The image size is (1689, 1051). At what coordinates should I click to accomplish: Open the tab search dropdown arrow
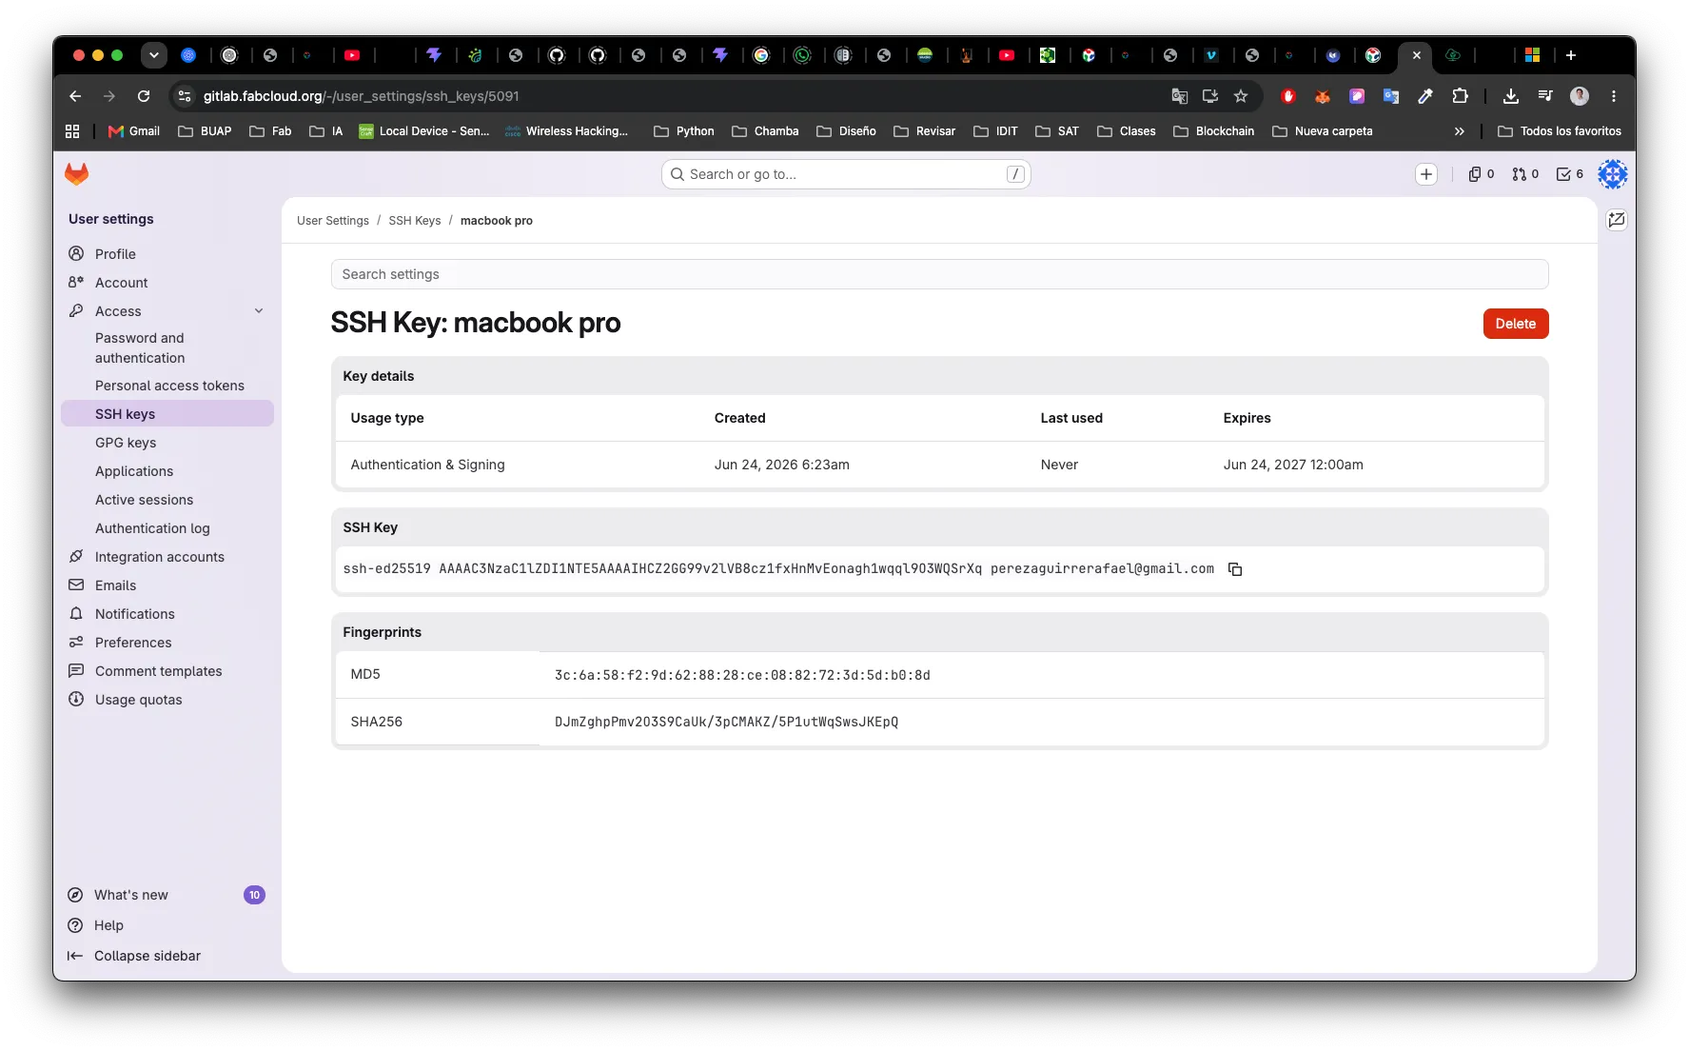coord(153,55)
